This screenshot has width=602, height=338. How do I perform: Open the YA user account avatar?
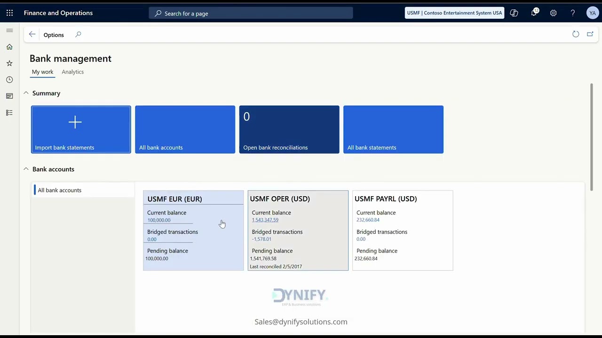tap(592, 13)
